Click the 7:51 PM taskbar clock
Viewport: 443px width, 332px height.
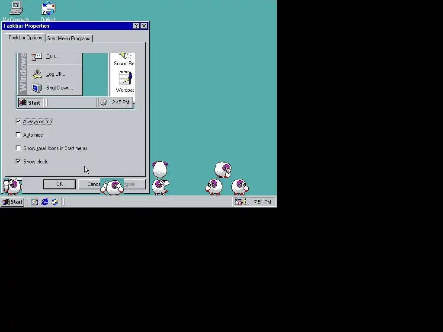click(x=262, y=202)
